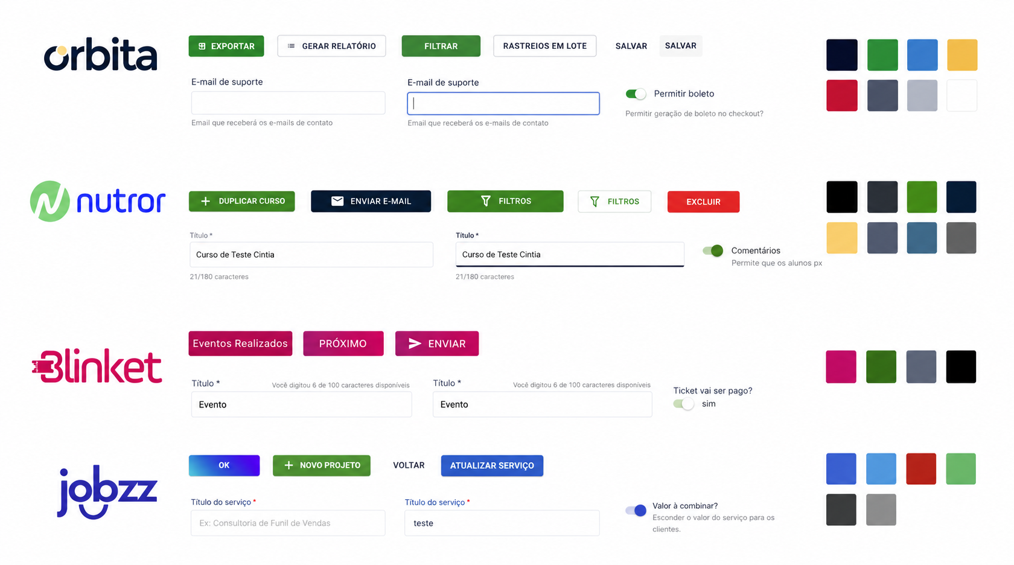The height and width of the screenshot is (565, 1014).
Task: Click the green Filtrar button
Action: click(x=441, y=46)
